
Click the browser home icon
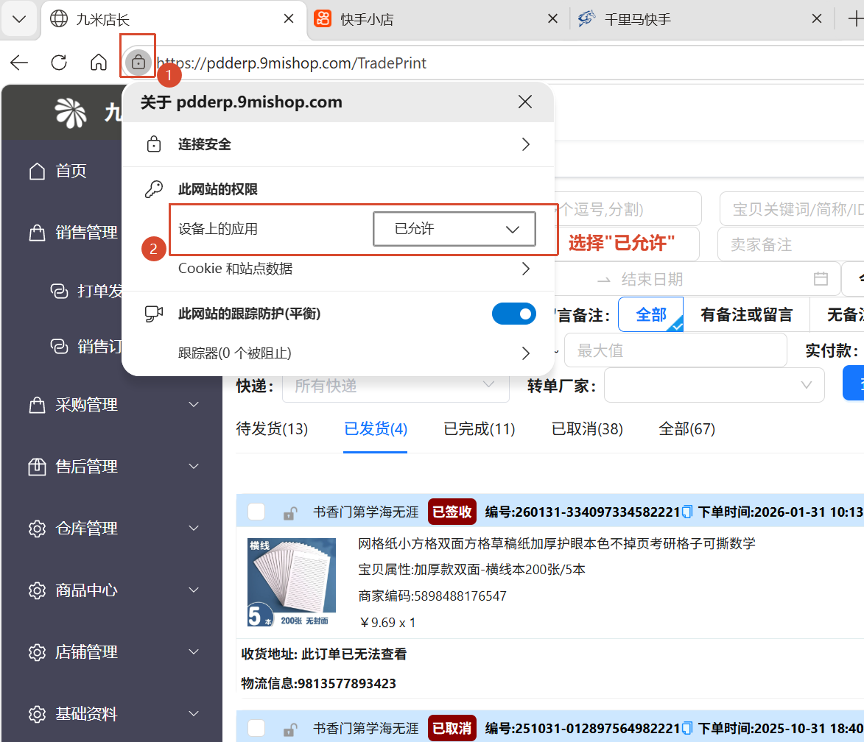click(98, 63)
